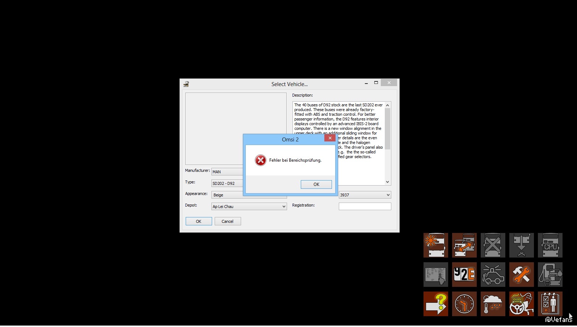The height and width of the screenshot is (327, 577).
Task: Click Cancel in the Select Vehicle window
Action: [228, 221]
